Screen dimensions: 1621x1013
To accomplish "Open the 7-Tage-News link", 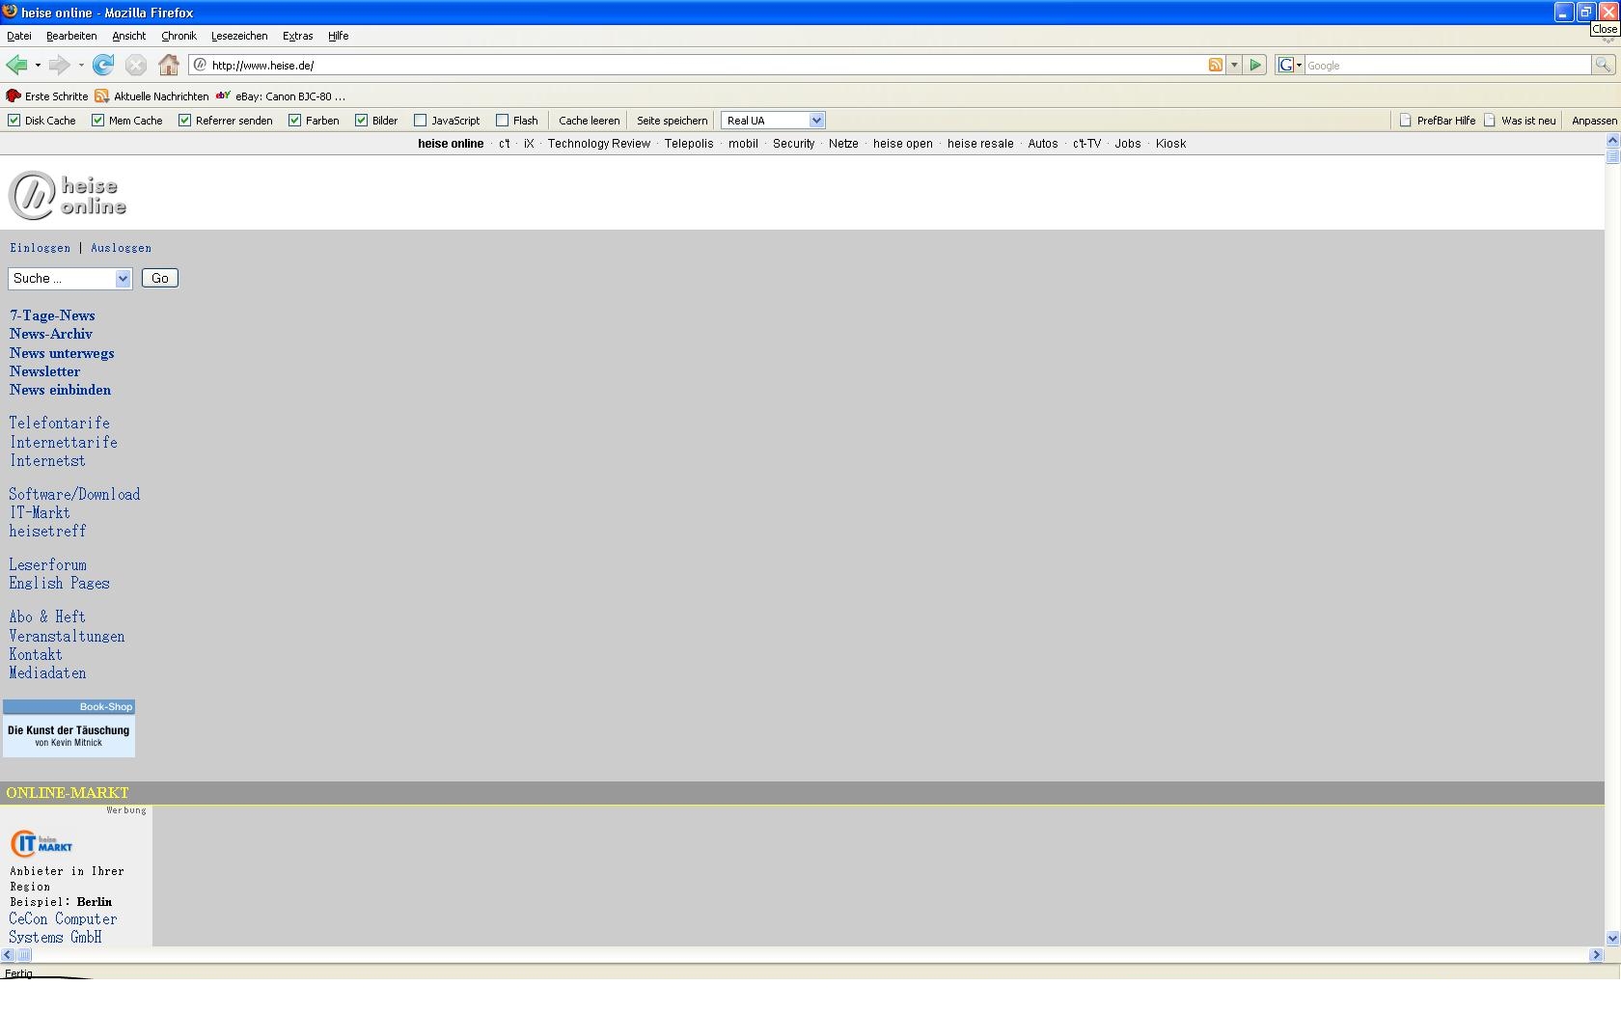I will (x=52, y=315).
